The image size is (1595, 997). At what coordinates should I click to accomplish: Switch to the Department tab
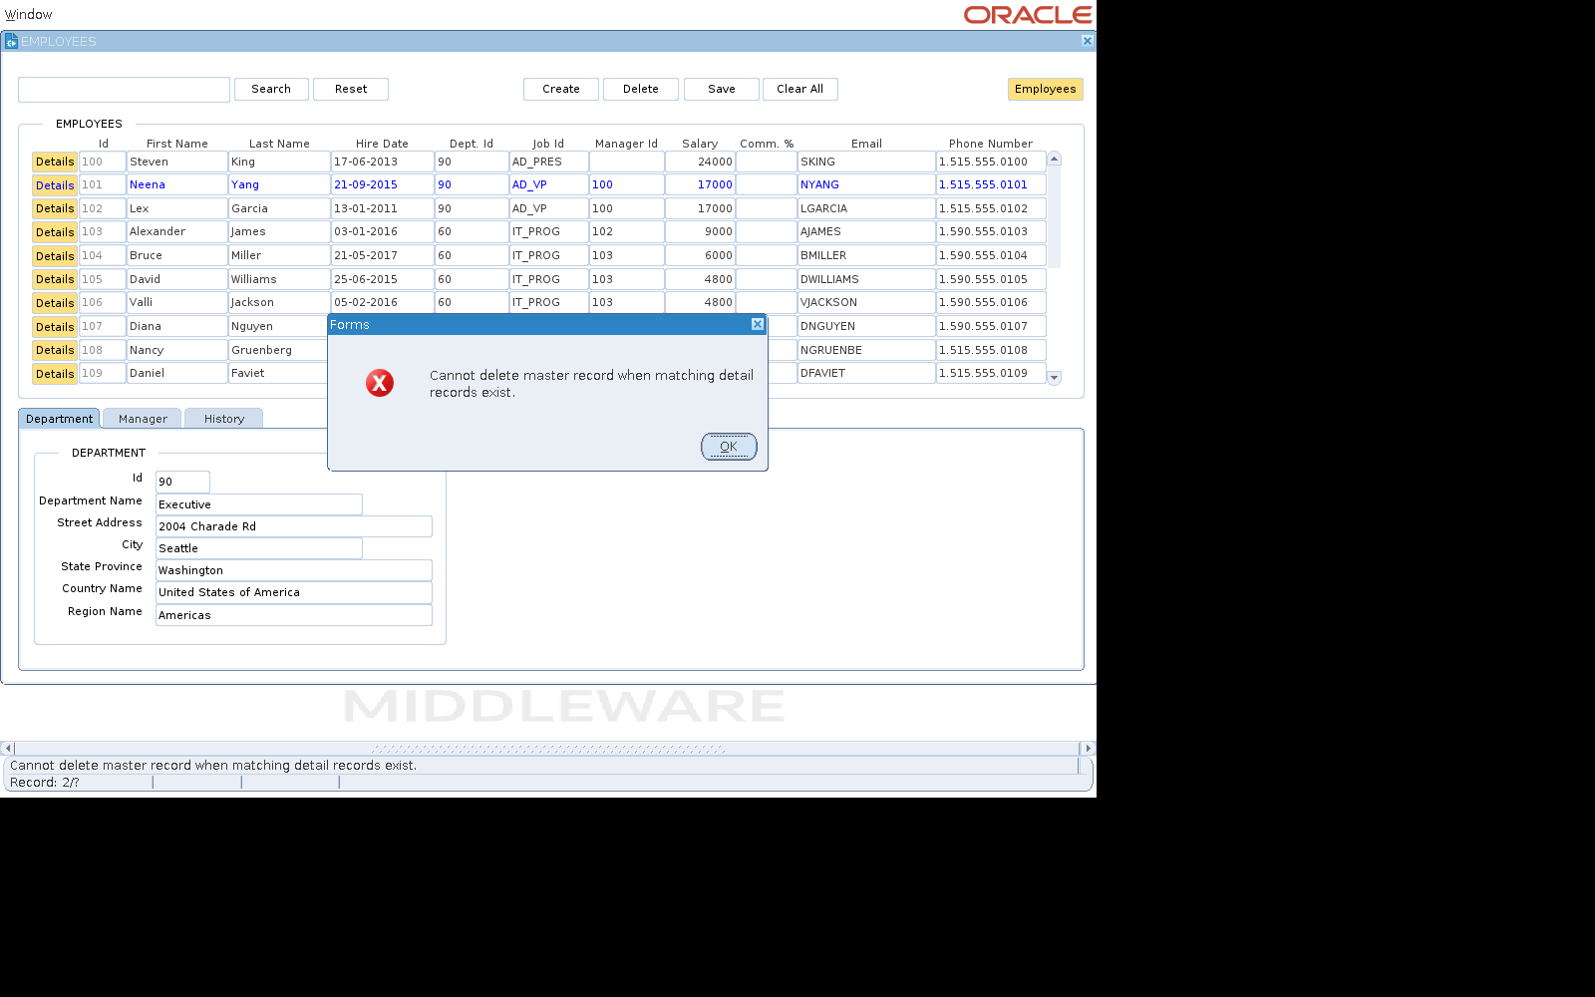(59, 419)
